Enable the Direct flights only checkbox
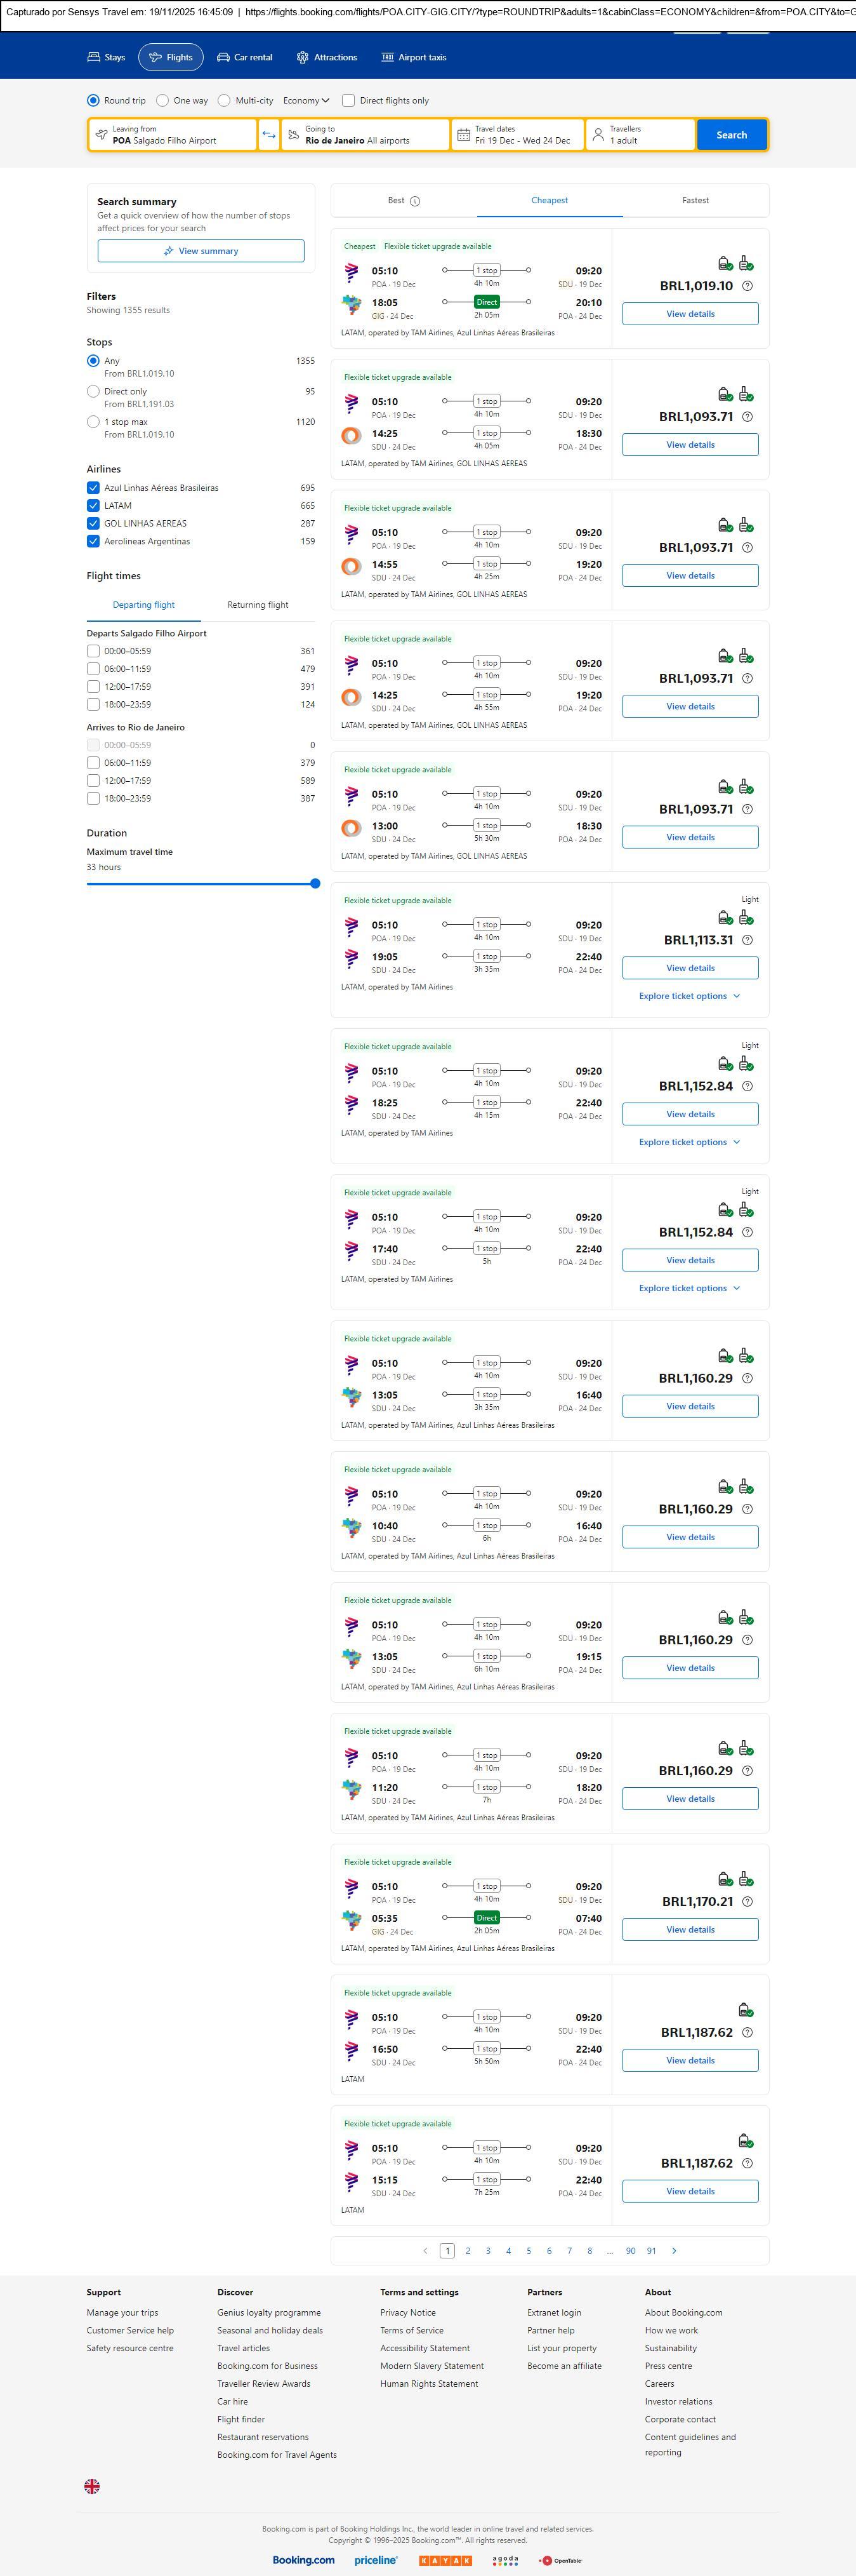Image resolution: width=856 pixels, height=2576 pixels. coord(348,101)
